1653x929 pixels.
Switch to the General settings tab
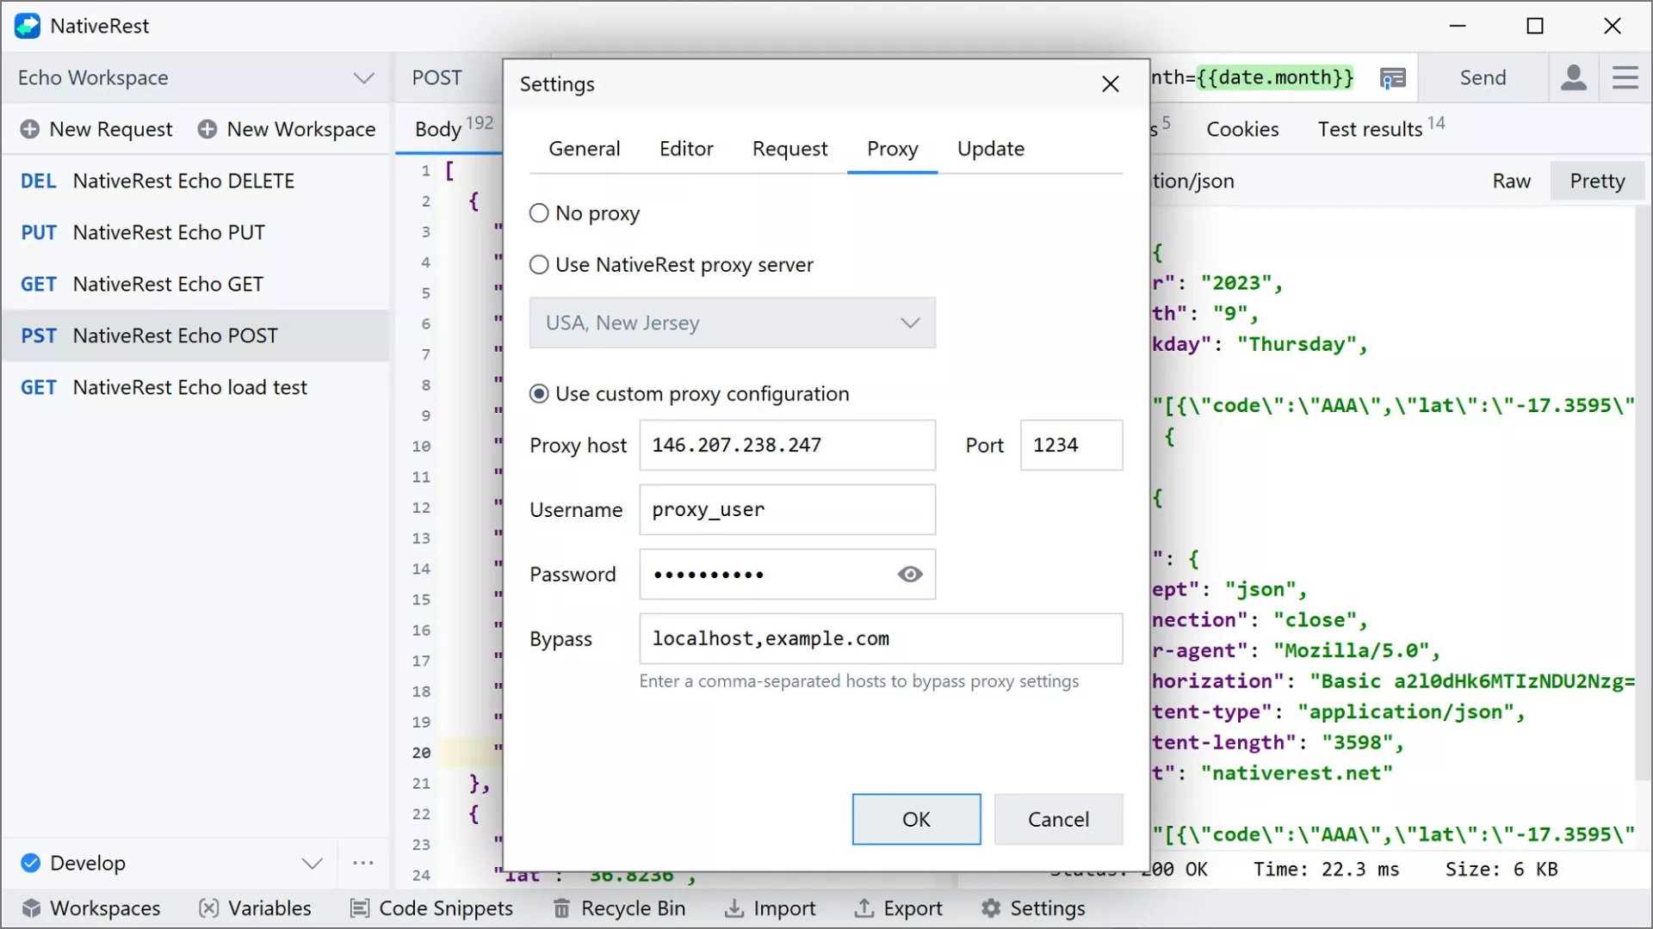coord(584,149)
